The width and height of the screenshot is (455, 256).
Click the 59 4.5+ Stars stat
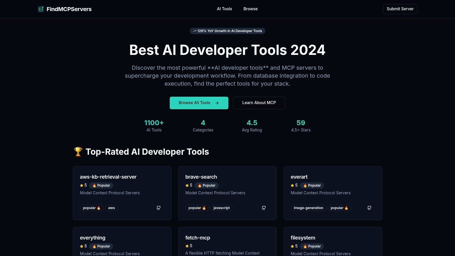click(x=301, y=126)
